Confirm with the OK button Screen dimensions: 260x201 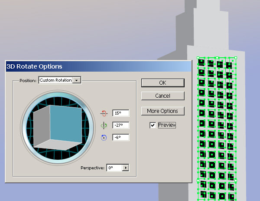(x=162, y=83)
